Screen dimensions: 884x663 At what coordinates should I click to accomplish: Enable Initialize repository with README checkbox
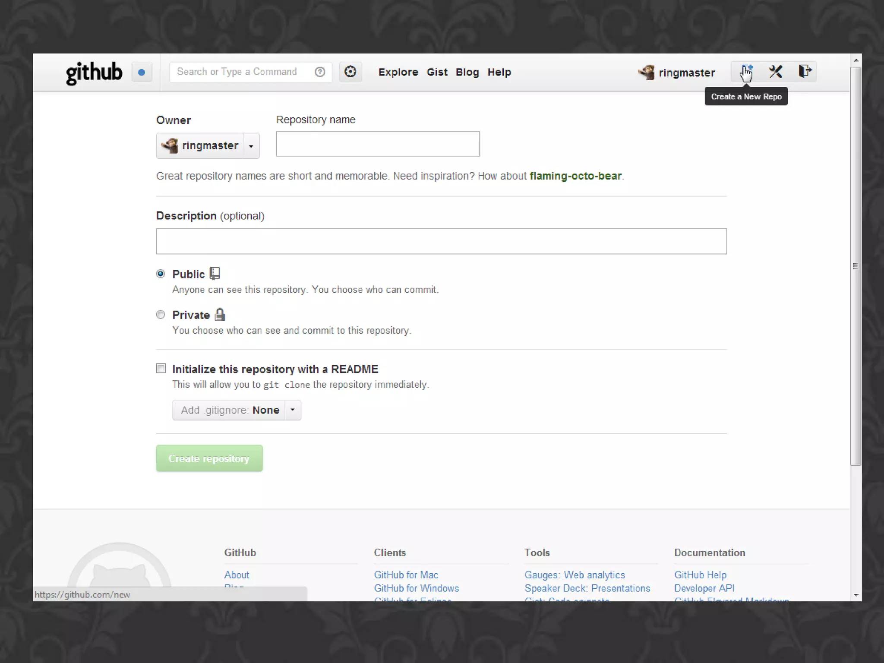click(161, 368)
